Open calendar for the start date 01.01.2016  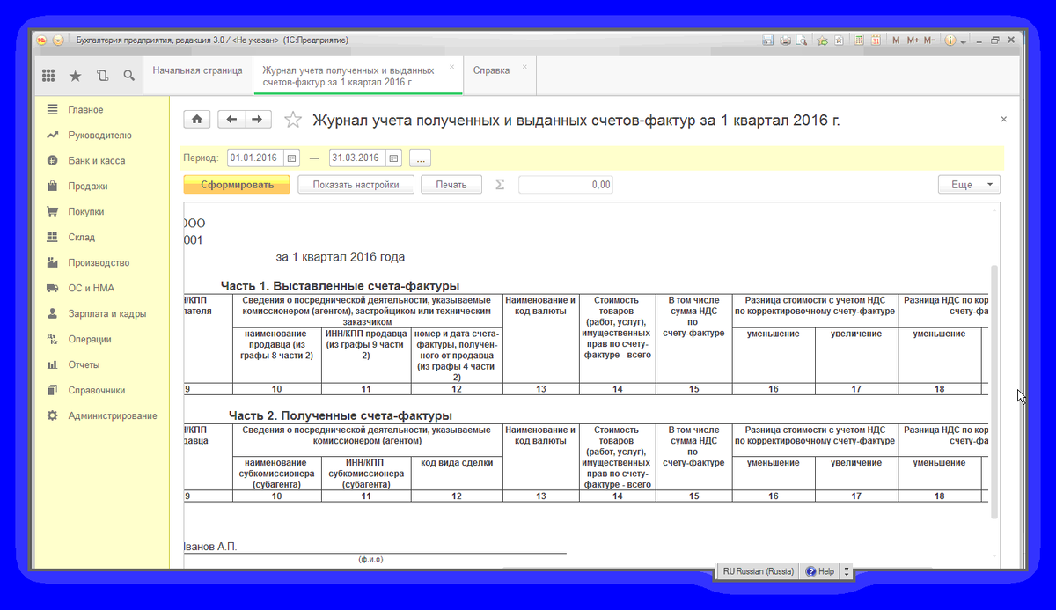tap(292, 158)
